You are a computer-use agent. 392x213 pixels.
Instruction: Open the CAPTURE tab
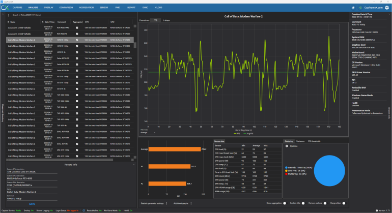click(x=17, y=8)
